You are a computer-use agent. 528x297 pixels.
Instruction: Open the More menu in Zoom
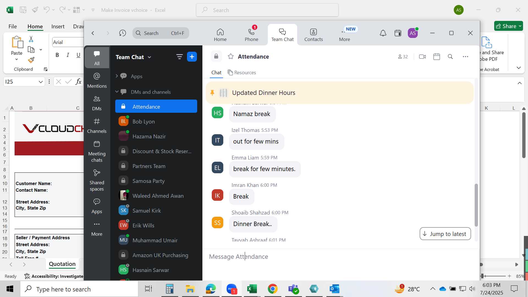point(345,35)
